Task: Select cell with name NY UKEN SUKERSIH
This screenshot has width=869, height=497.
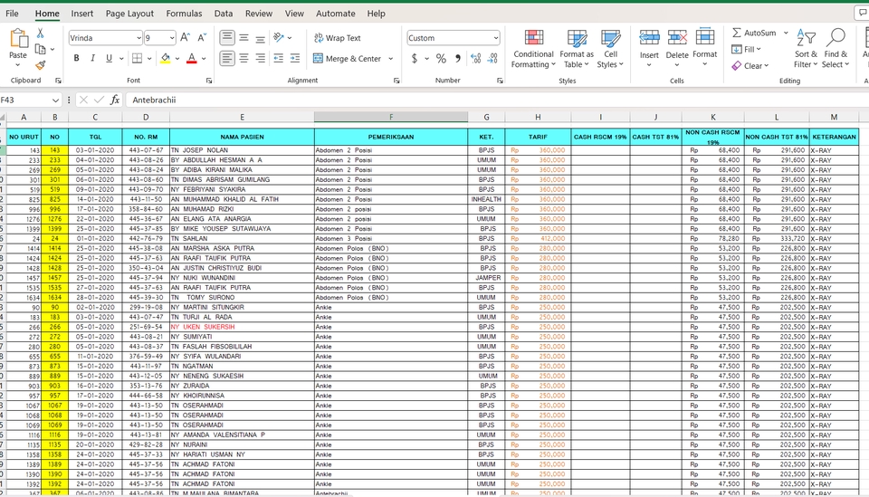Action: 242,327
